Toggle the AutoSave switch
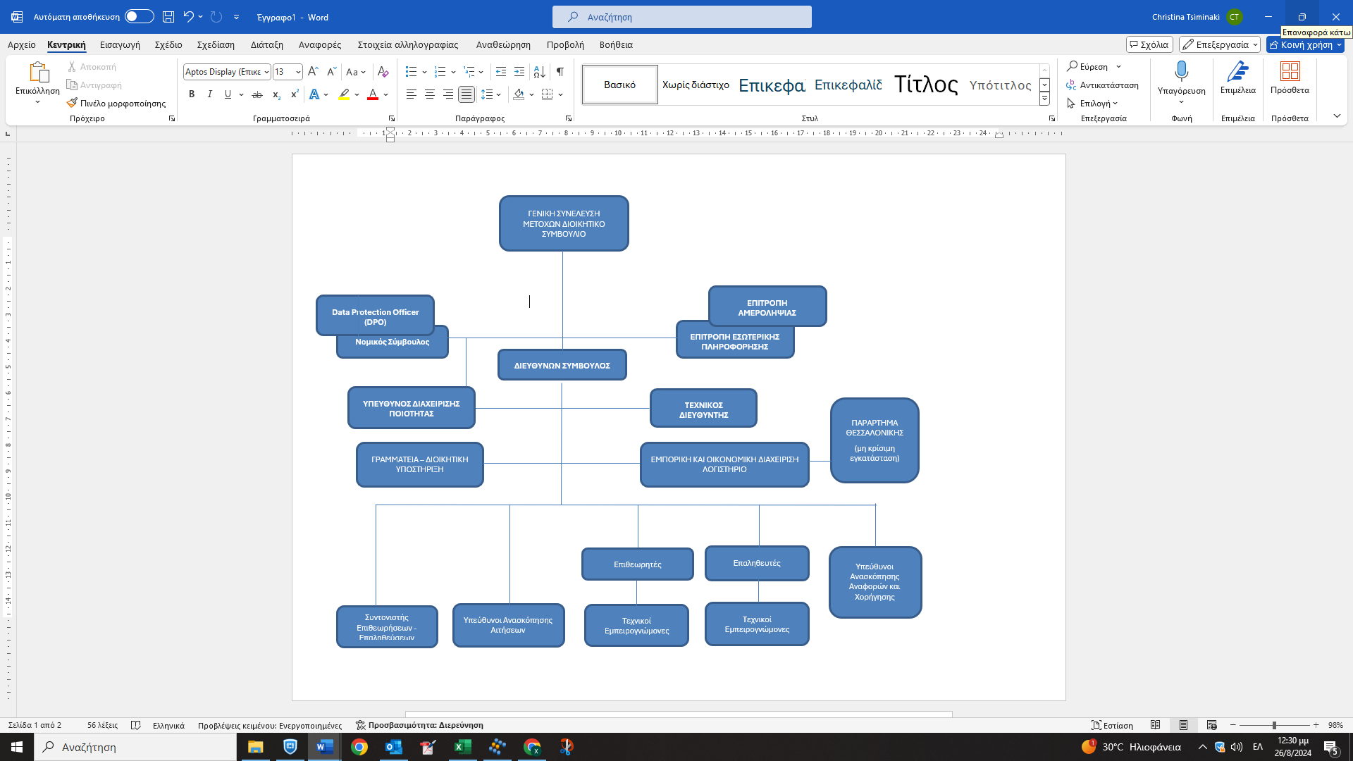This screenshot has height=761, width=1353. (139, 17)
